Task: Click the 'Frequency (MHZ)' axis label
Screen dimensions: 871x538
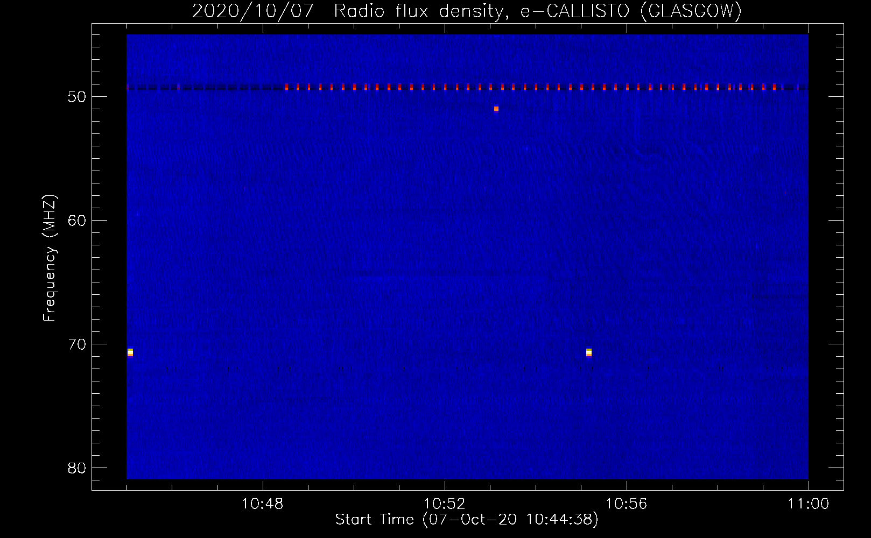Action: point(50,259)
